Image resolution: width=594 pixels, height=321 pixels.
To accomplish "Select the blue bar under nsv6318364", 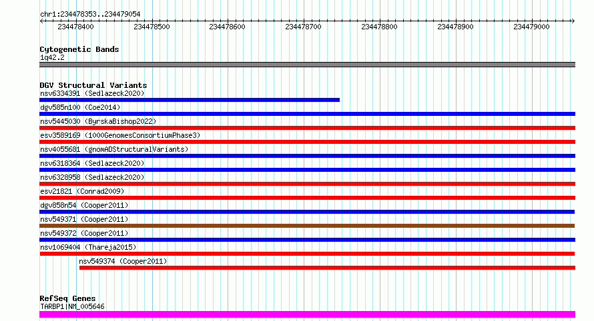I will coord(307,170).
